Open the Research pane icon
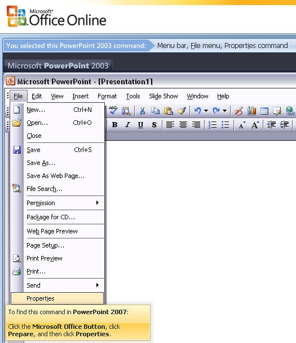 click(126, 111)
